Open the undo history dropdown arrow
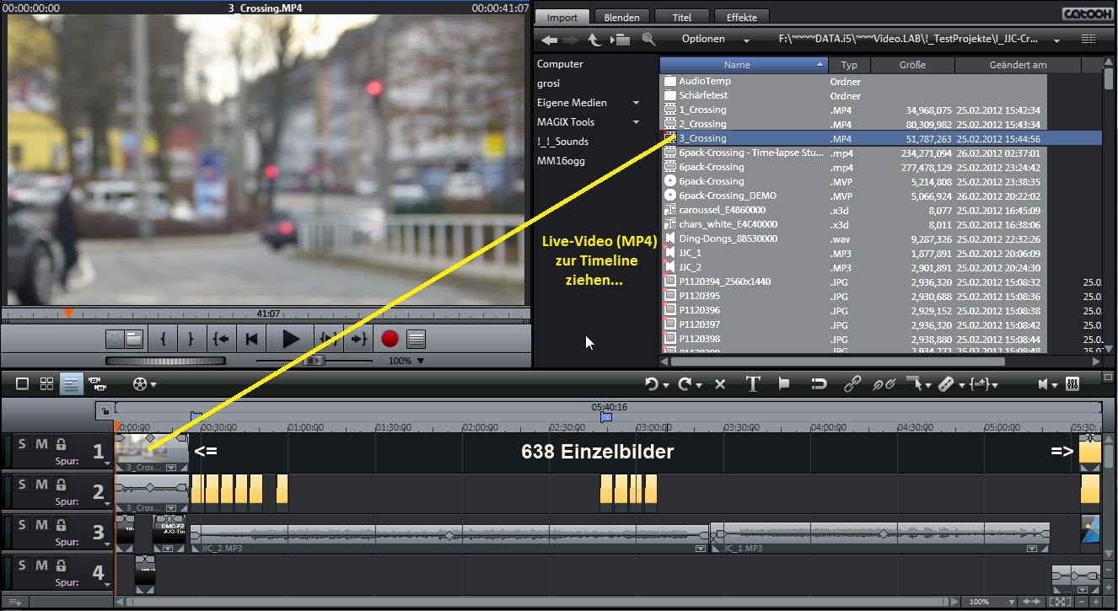Viewport: 1118px width, 611px height. pyautogui.click(x=667, y=386)
